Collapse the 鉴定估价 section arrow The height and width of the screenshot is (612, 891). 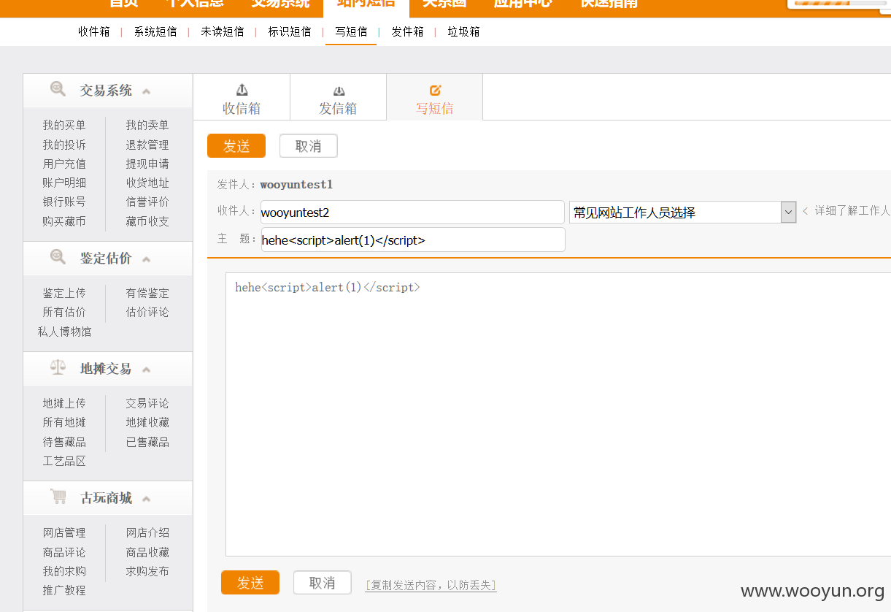pos(146,259)
